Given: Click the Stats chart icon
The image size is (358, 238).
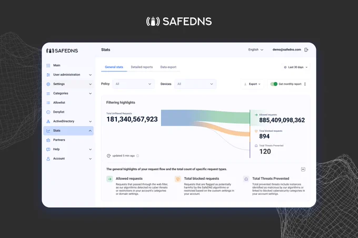Looking at the screenshot, I should (48, 131).
